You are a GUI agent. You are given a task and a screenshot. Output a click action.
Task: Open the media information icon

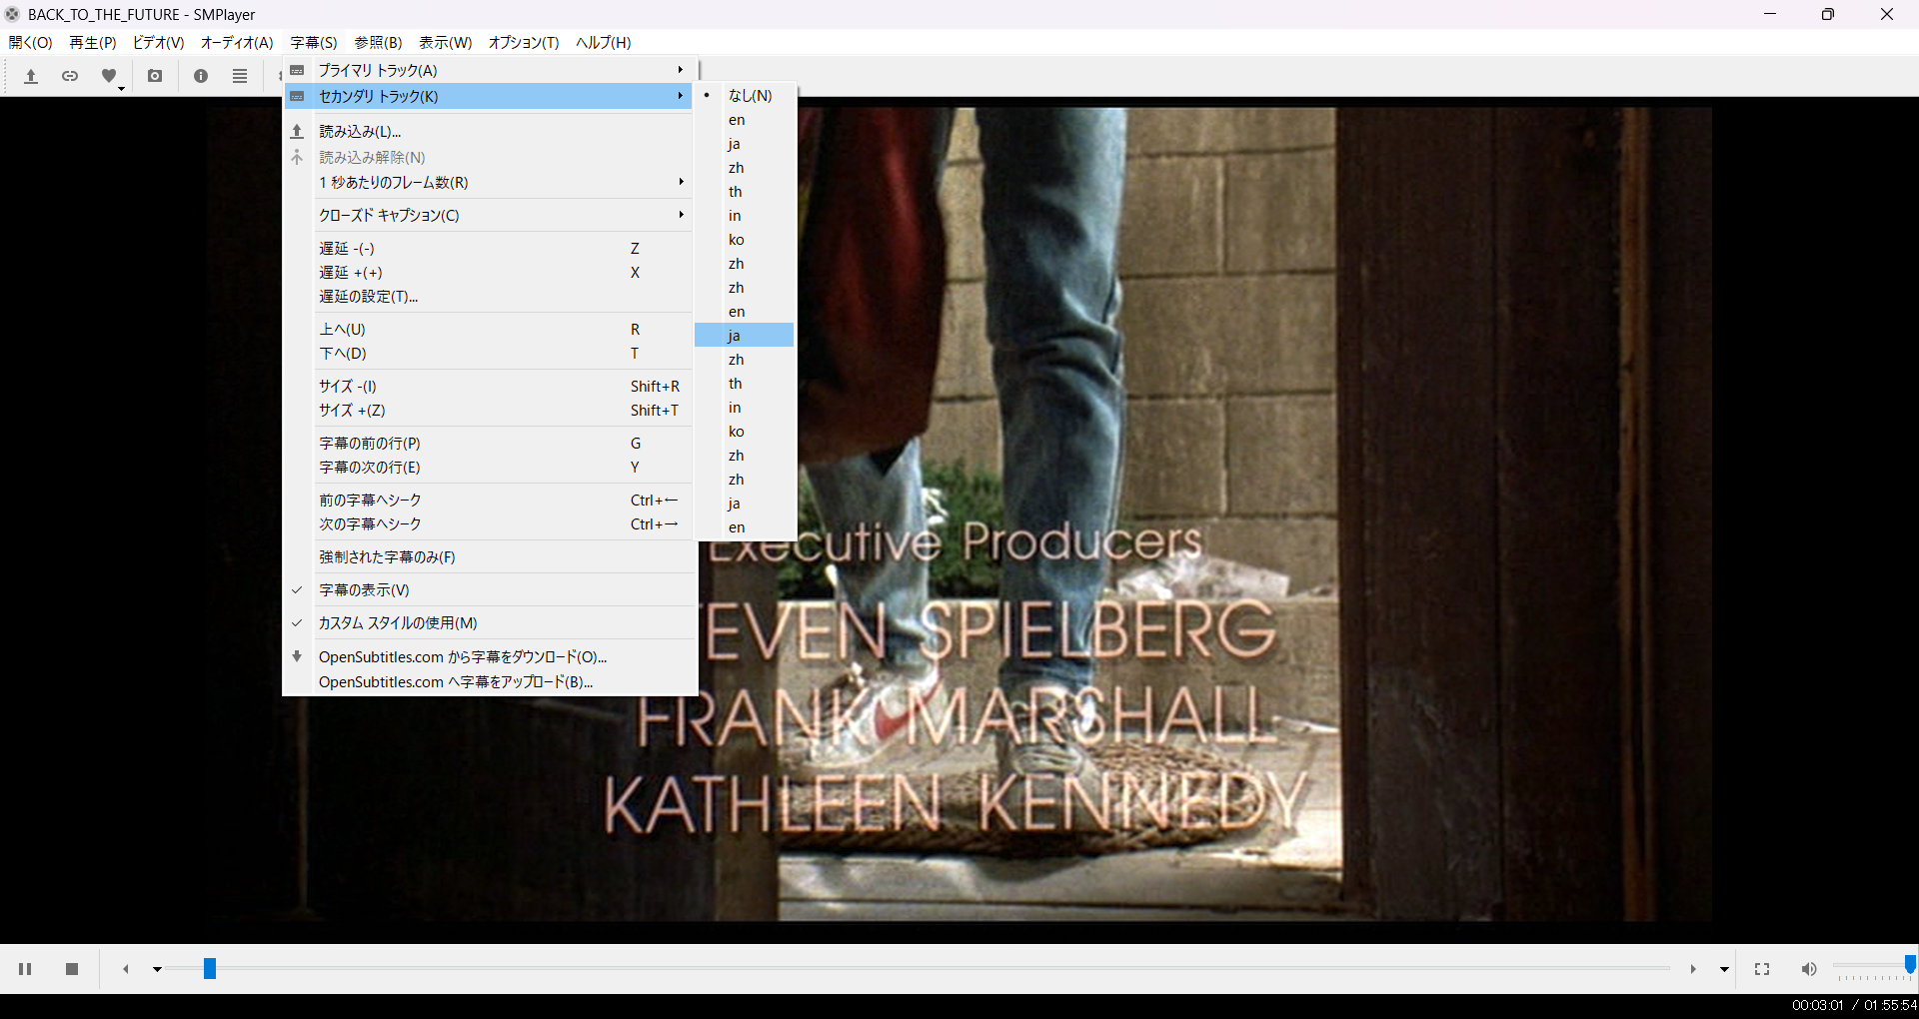click(x=201, y=76)
